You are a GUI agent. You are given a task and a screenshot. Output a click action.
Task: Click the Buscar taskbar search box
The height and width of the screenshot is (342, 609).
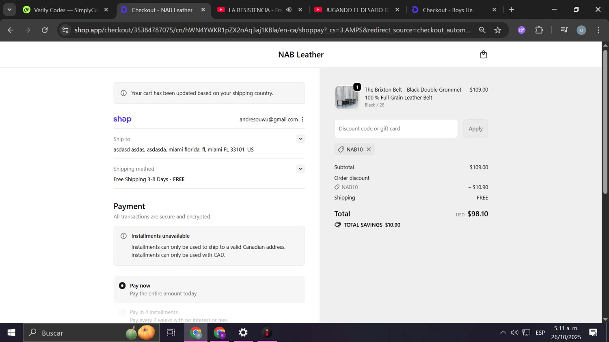tap(91, 333)
